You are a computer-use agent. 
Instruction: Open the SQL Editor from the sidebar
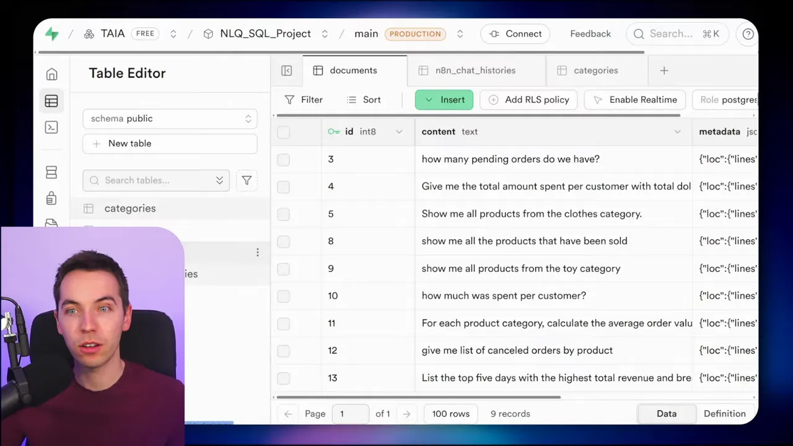point(51,127)
